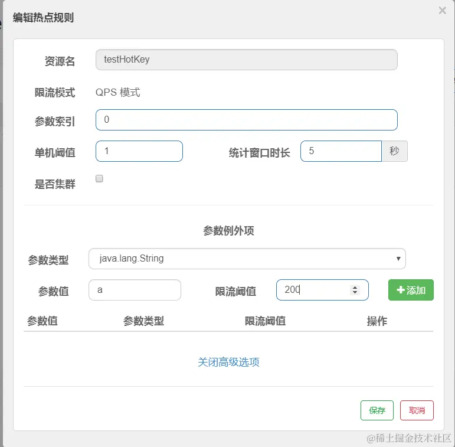The height and width of the screenshot is (447, 455).
Task: Click the green 添加 button
Action: coord(411,290)
